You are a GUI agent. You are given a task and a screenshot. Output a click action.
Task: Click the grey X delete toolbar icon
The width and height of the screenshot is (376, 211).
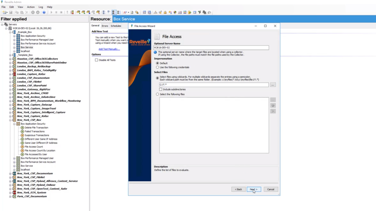coord(27,13)
